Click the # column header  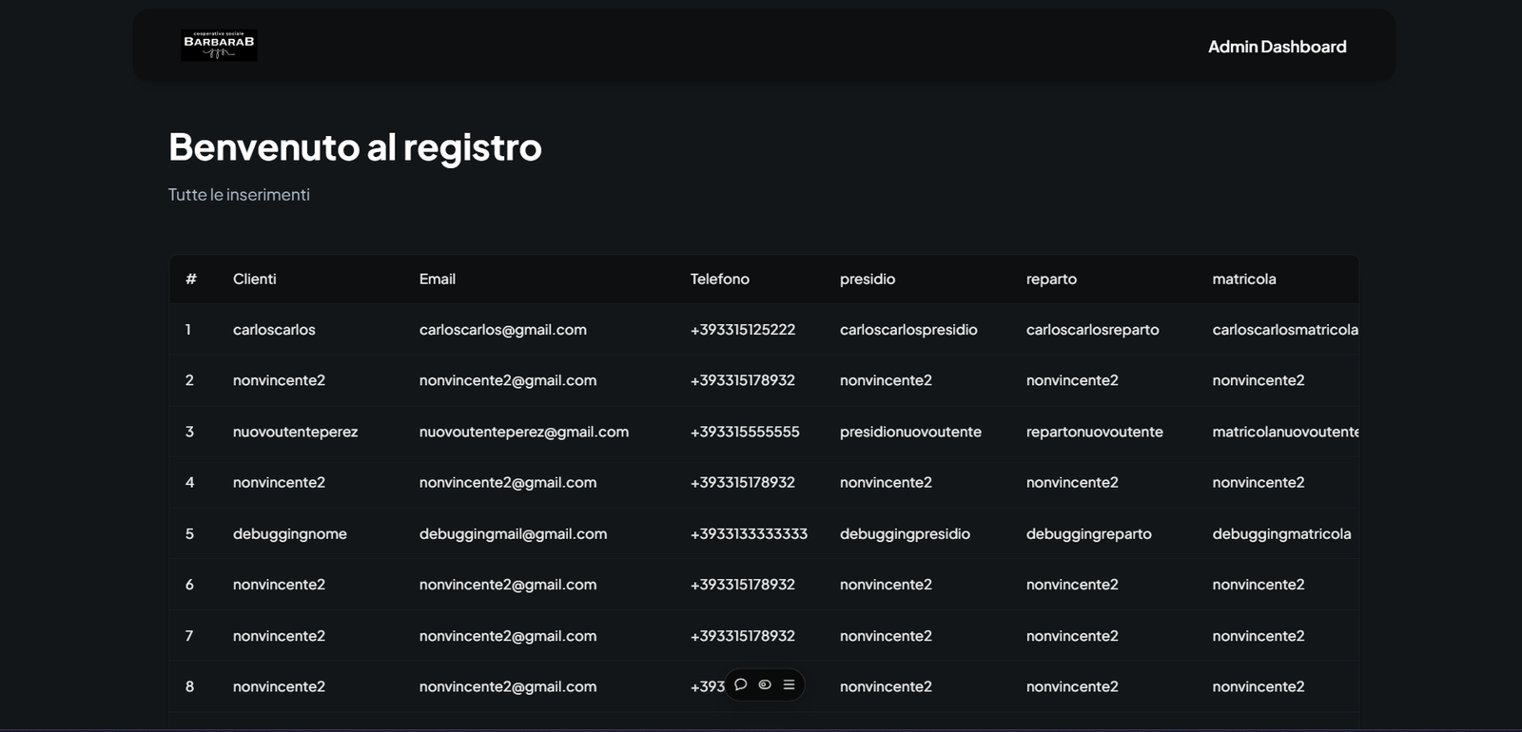pyautogui.click(x=191, y=279)
